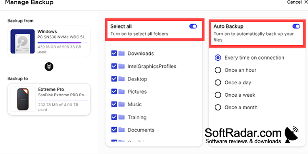Screen dimensions: 308x154
Task: Click the Pictures folder icon
Action: click(121, 92)
